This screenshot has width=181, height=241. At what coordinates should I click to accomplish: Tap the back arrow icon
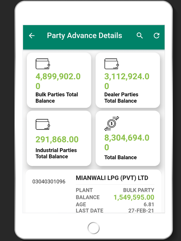point(32,36)
